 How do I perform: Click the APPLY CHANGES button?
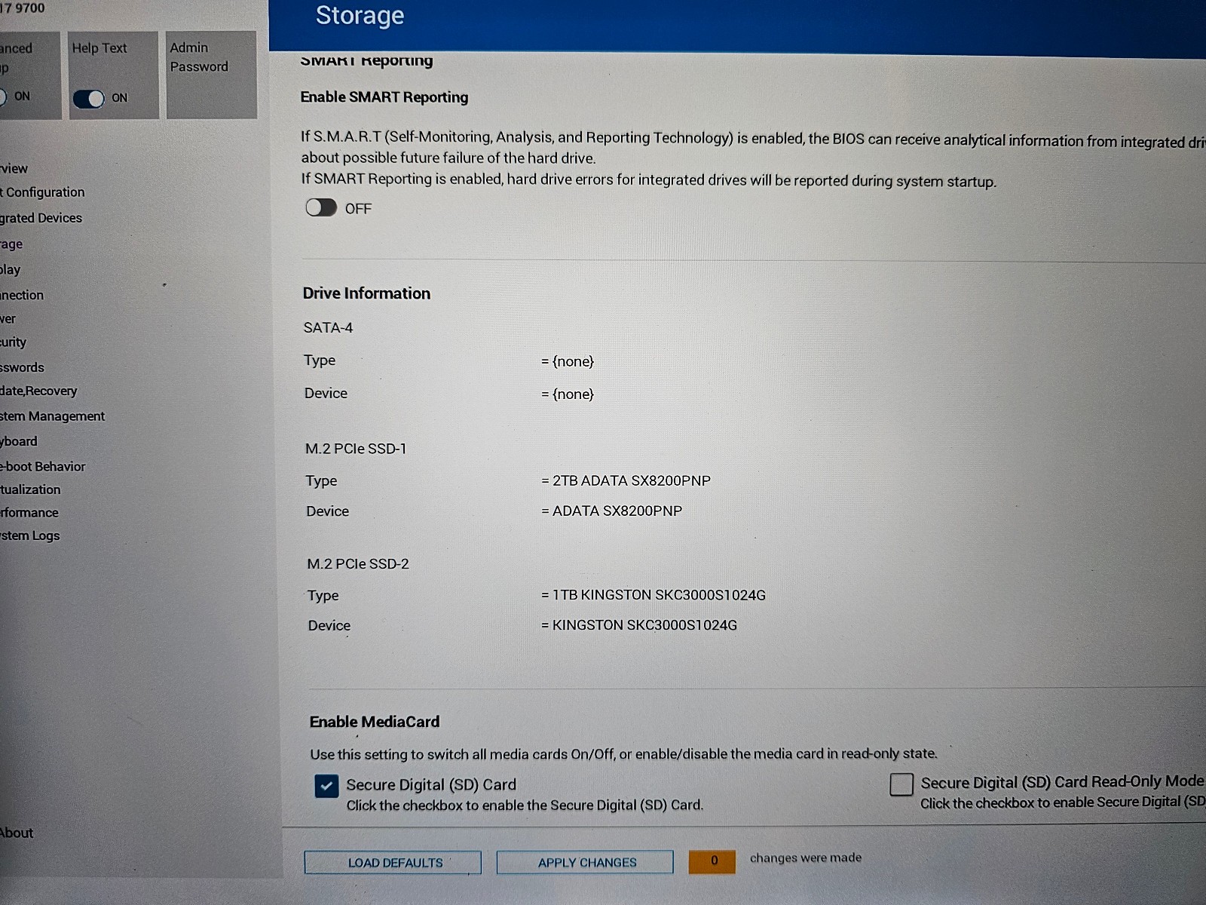(x=585, y=862)
